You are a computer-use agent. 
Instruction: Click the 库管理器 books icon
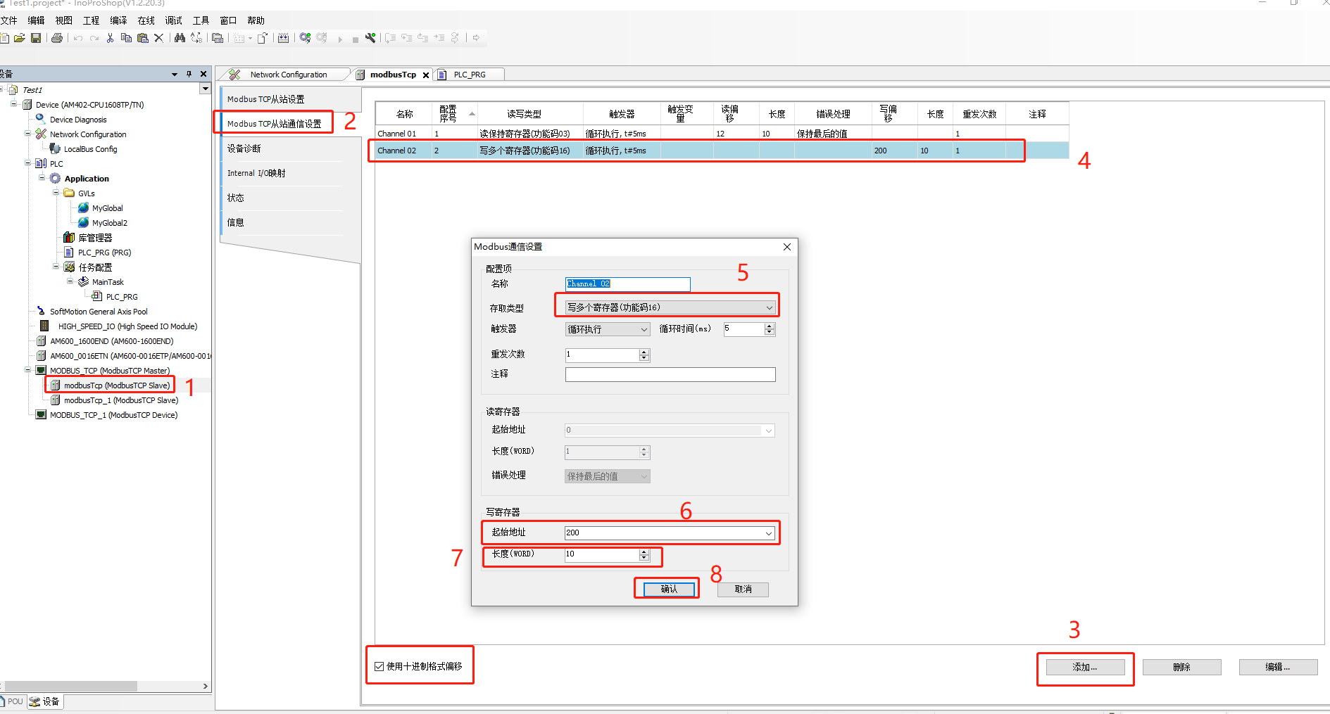(x=69, y=237)
